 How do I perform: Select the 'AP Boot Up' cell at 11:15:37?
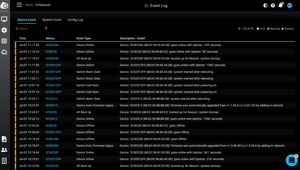[84, 58]
